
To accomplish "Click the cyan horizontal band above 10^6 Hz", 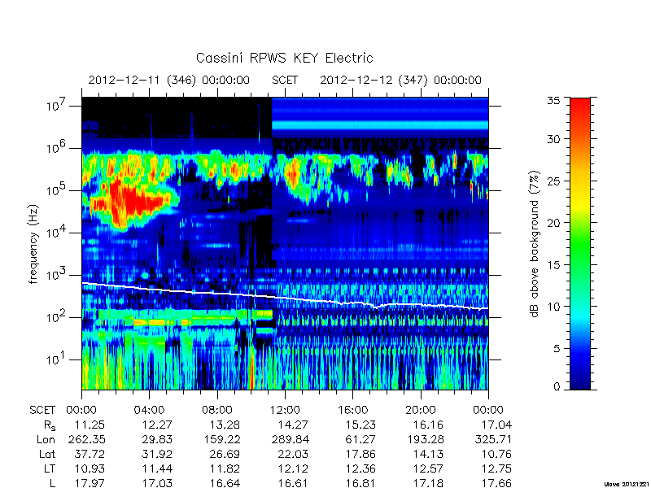I will 380,125.
